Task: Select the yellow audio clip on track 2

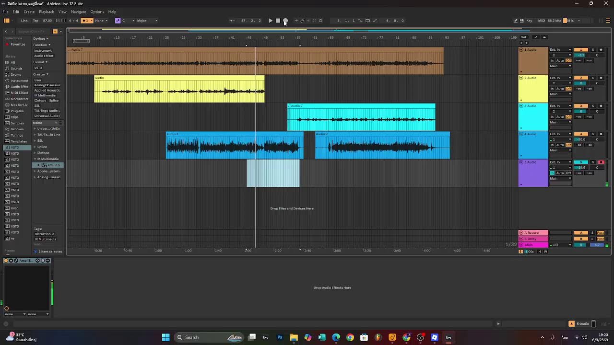Action: [x=179, y=90]
